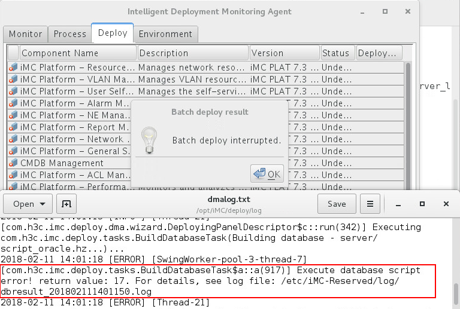Image resolution: width=460 pixels, height=309 pixels.
Task: Sort by Component Name column header
Action: coord(78,53)
